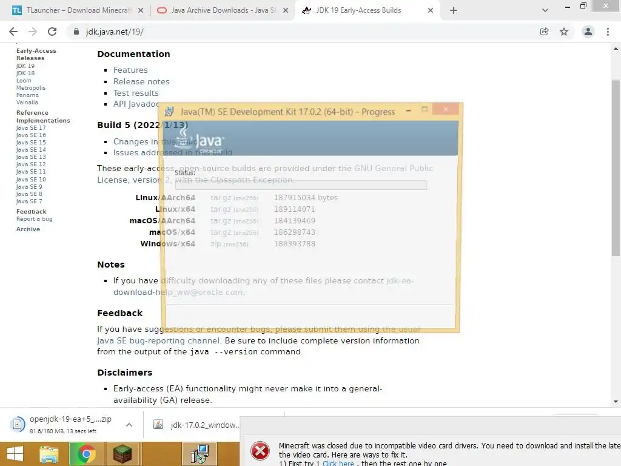Open Valhalla link in sidebar

(x=27, y=102)
